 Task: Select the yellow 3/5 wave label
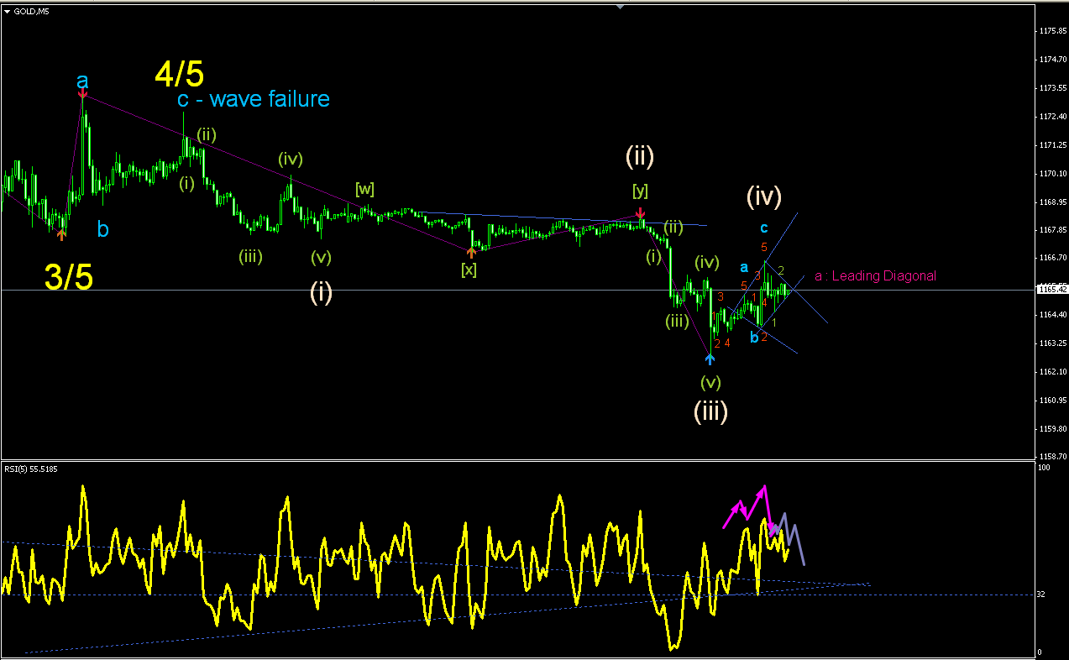coord(68,278)
